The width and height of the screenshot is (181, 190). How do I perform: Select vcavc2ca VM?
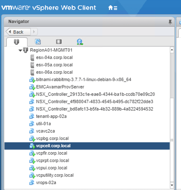pos(45,131)
